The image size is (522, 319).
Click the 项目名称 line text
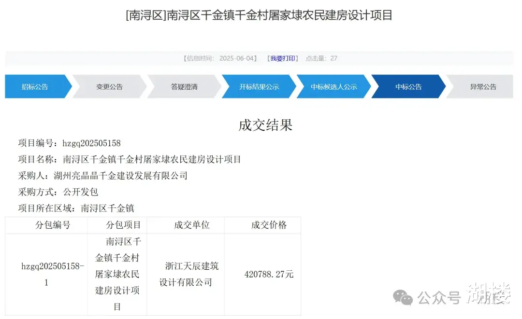(130, 159)
